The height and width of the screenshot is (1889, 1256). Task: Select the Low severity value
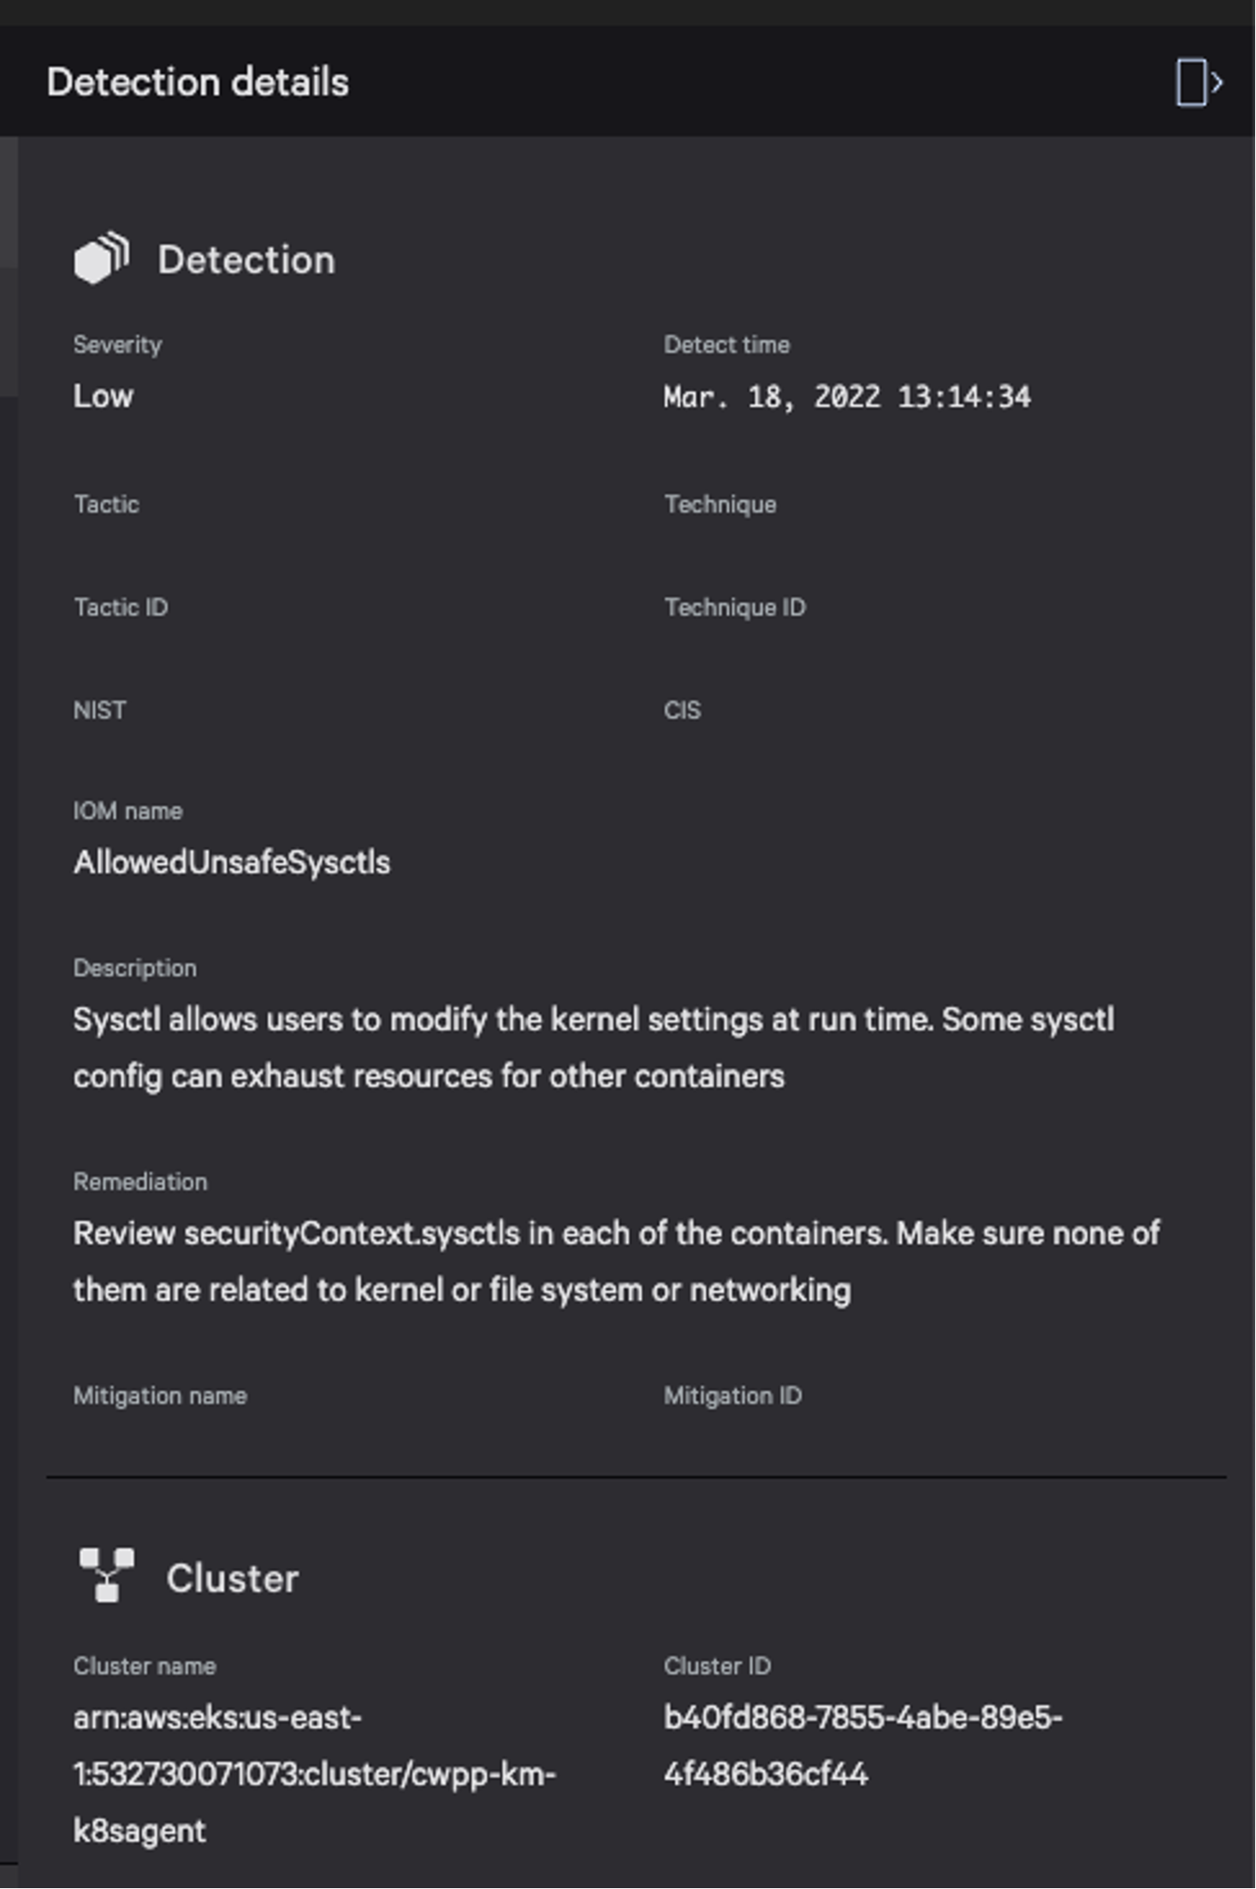(x=104, y=396)
